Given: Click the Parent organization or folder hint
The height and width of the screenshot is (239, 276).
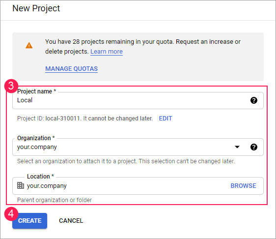Looking at the screenshot, I should (x=55, y=200).
